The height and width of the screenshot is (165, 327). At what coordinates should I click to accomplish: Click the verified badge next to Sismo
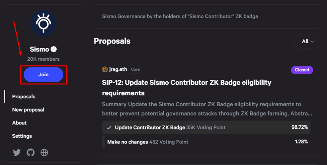[x=54, y=49]
